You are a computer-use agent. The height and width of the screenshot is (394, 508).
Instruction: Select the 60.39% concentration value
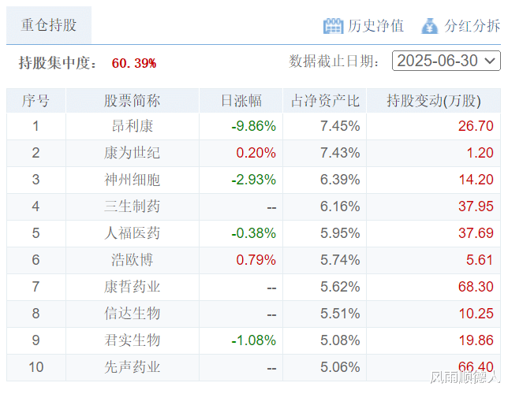click(134, 63)
